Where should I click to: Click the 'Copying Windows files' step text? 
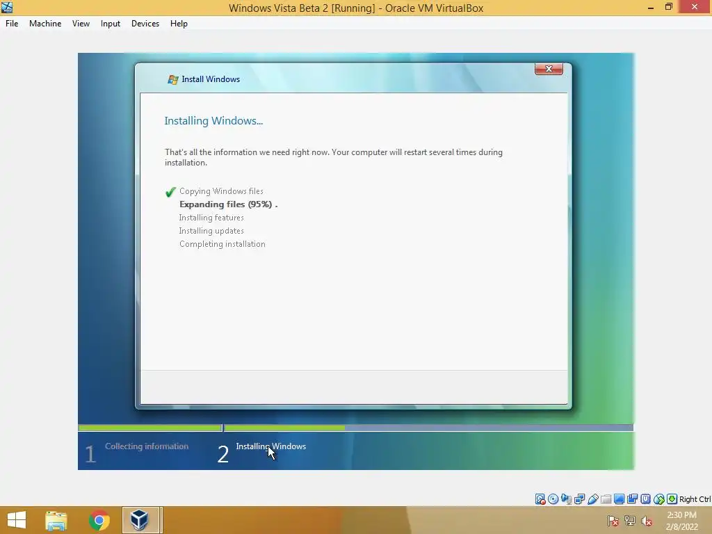click(221, 191)
